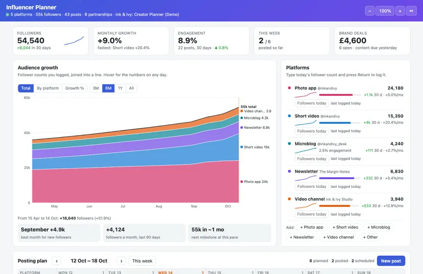Set chart range to 1Y
The height and width of the screenshot is (274, 423).
coord(120,88)
